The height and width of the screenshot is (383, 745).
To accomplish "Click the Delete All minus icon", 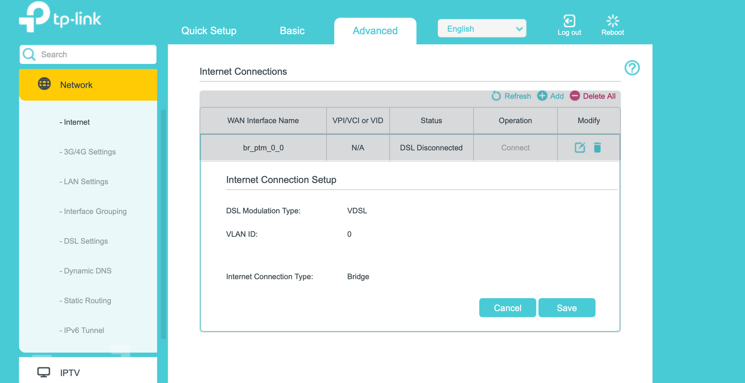I will pyautogui.click(x=575, y=96).
